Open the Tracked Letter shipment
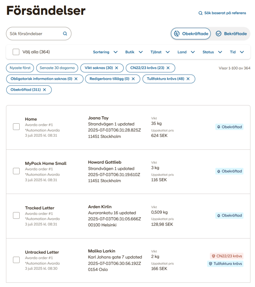This screenshot has width=255, height=287. pos(40,208)
